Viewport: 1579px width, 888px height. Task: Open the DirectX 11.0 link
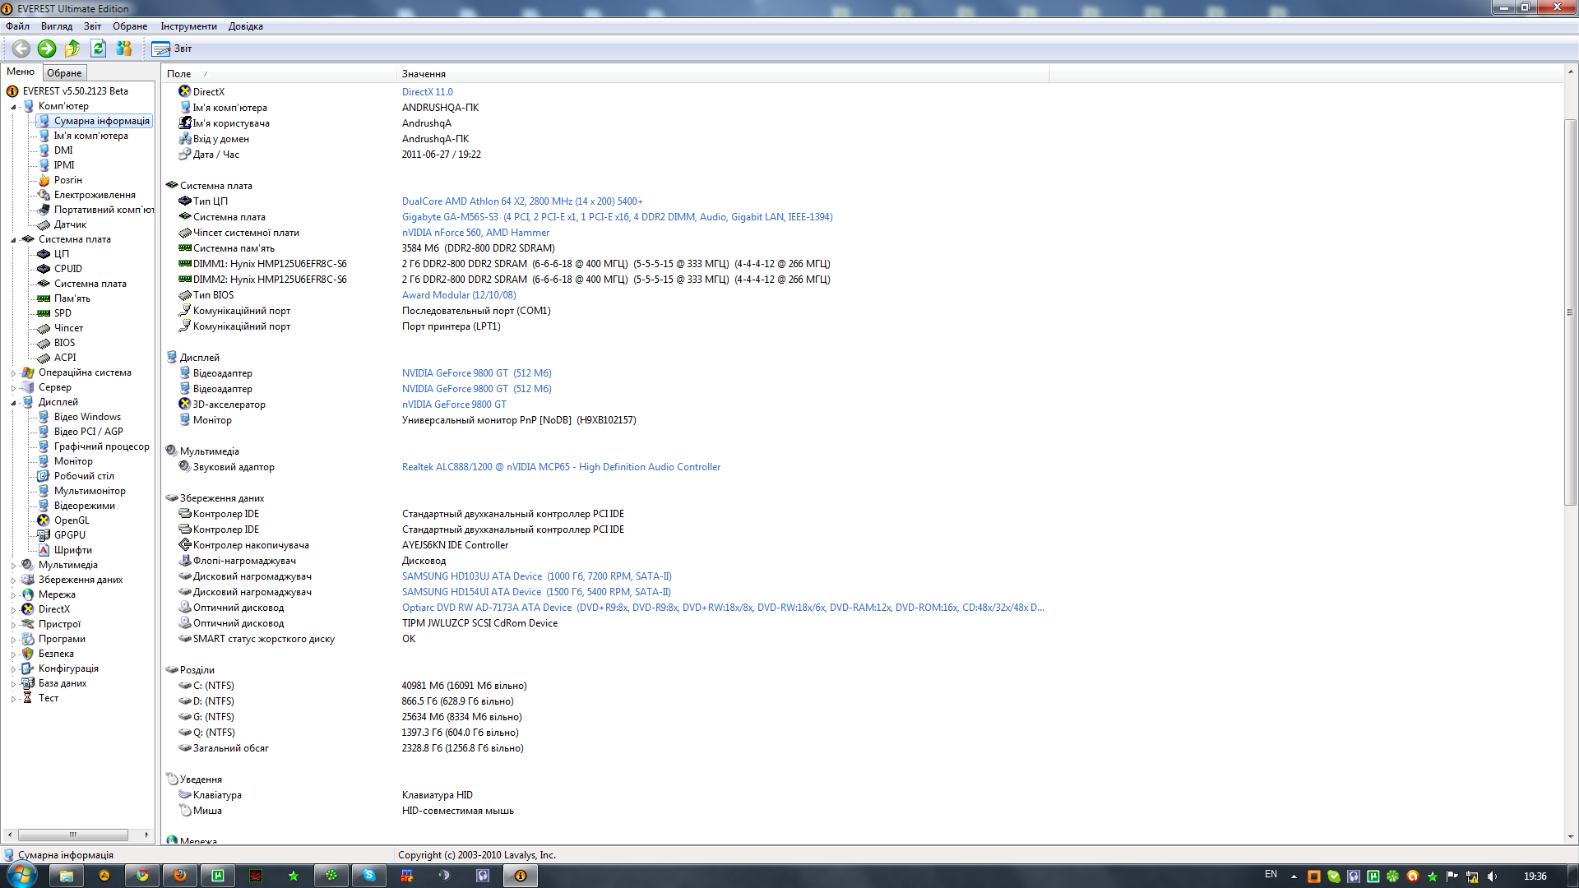[x=427, y=92]
